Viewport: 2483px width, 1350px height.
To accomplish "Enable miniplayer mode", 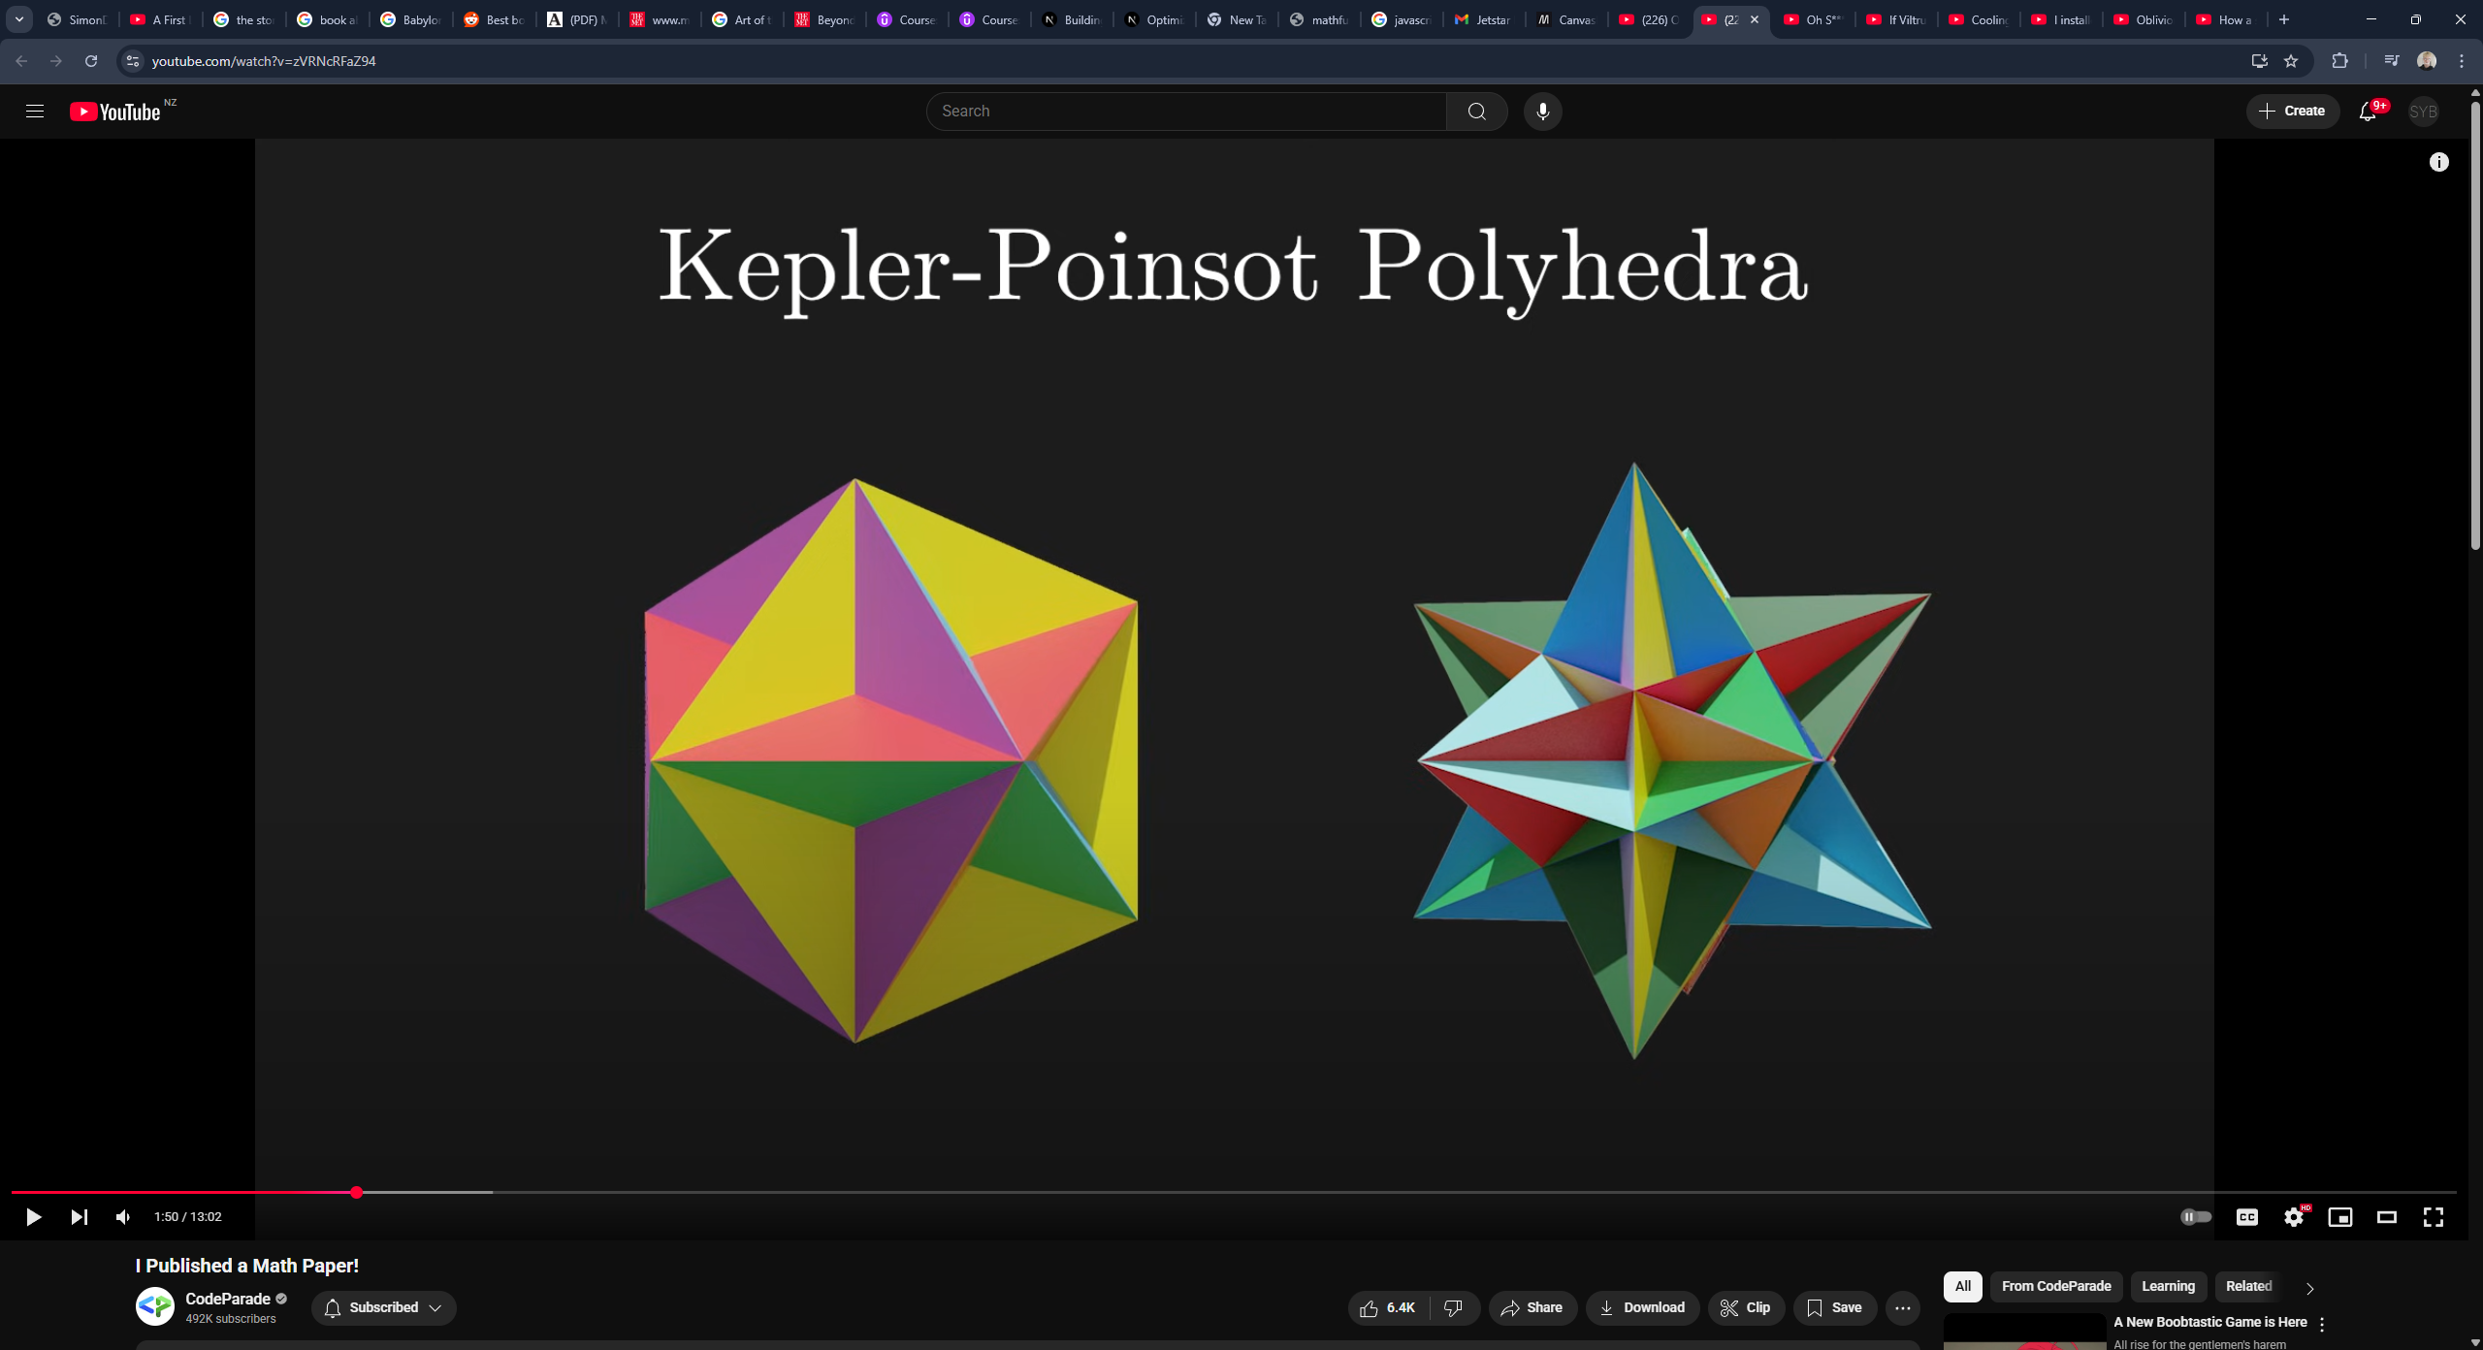I will 2340,1217.
